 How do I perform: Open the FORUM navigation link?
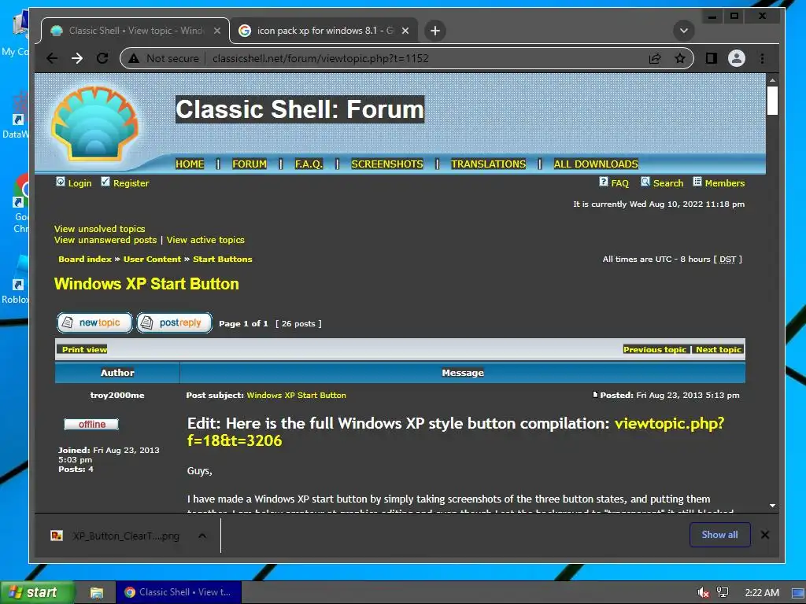pyautogui.click(x=250, y=164)
